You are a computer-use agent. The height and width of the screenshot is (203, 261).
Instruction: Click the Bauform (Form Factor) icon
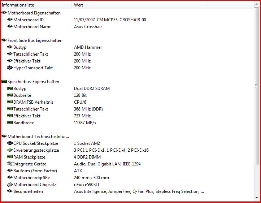coord(10,170)
